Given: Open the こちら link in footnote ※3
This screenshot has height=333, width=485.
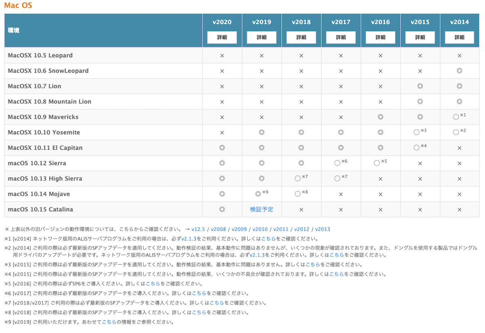Looking at the screenshot, I should [x=313, y=265].
